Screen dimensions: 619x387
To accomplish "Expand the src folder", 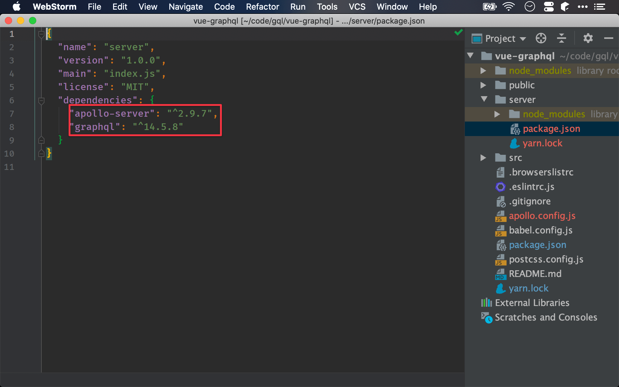I will (x=483, y=158).
